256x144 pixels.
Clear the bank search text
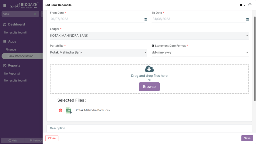pos(35,14)
